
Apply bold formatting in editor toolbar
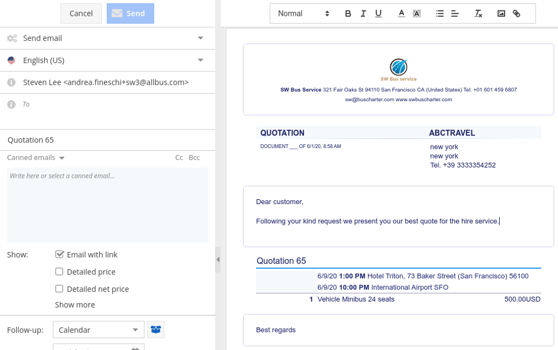[x=348, y=14]
